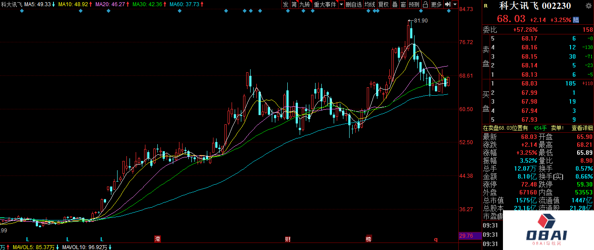Screen dimensions: 594x250
Task: Open the dropdown arrow at toolbar's far right
Action: pyautogui.click(x=455, y=4)
